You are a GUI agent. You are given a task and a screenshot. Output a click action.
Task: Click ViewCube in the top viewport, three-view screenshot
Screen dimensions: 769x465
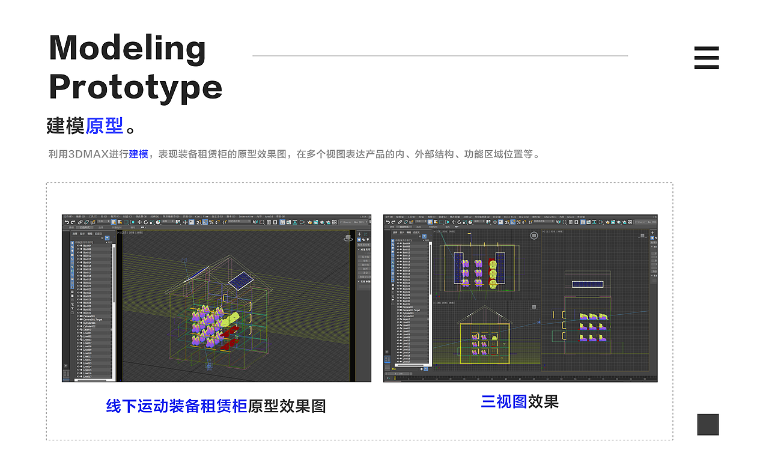point(534,236)
